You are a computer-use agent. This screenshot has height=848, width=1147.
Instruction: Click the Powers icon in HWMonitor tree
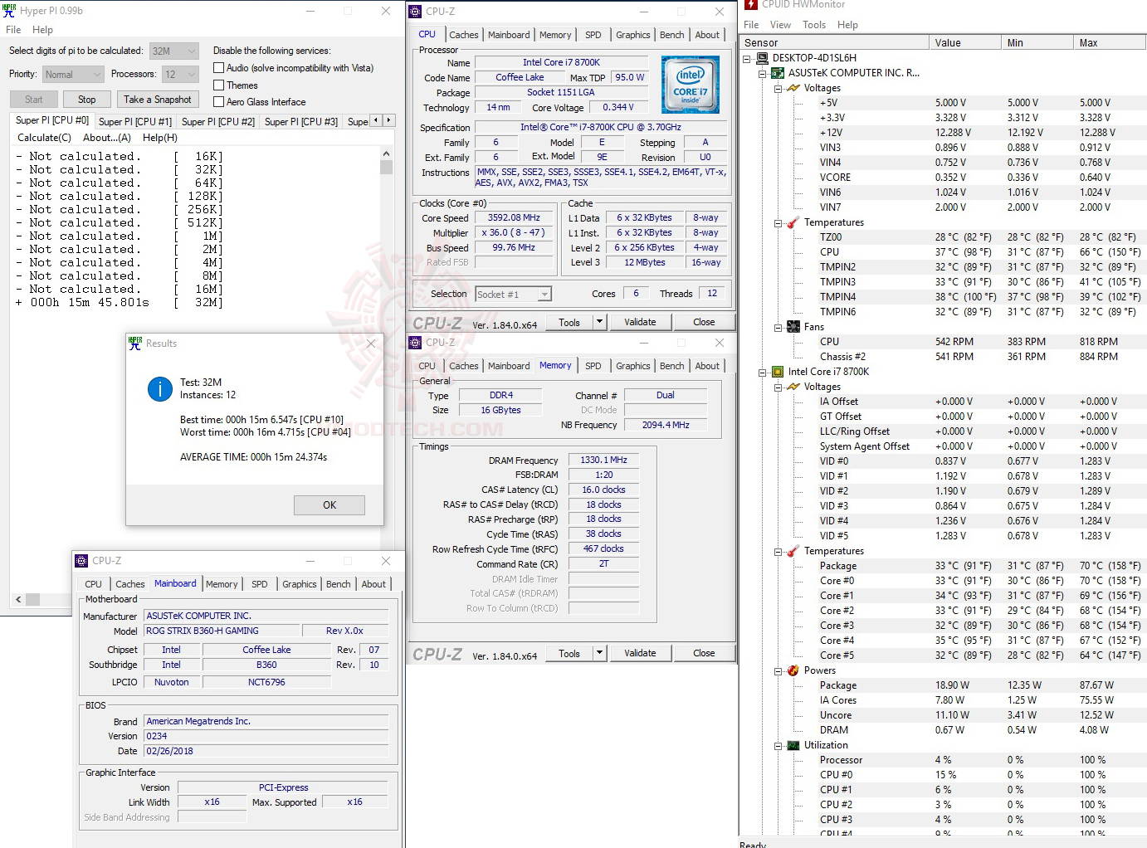tap(793, 670)
